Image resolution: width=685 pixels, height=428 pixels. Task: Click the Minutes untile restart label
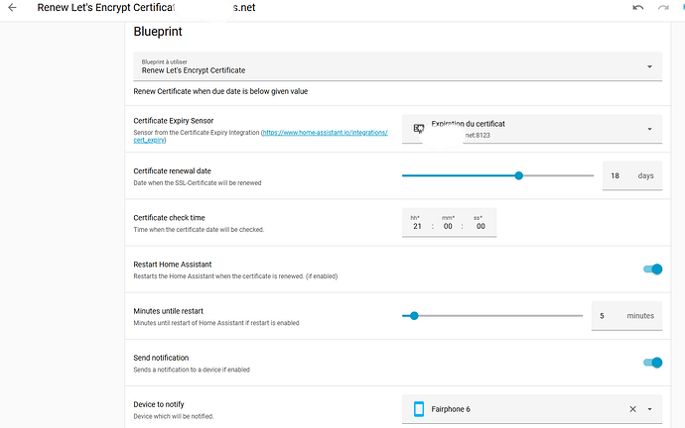pos(169,311)
